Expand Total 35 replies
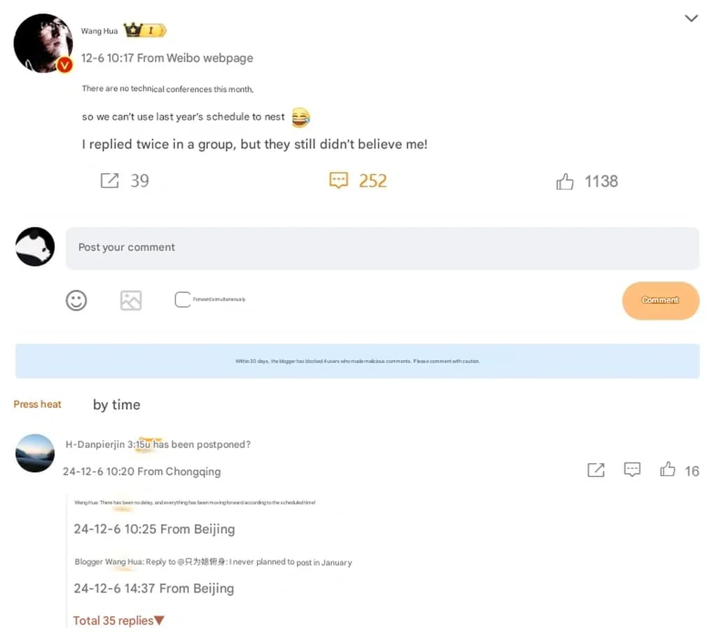The height and width of the screenshot is (632, 717). coord(118,621)
